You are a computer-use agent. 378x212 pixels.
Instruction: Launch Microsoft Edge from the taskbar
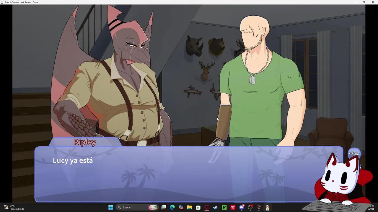point(172,207)
